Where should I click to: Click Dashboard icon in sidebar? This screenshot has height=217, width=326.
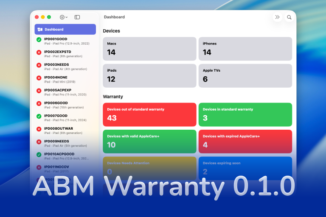pos(40,29)
